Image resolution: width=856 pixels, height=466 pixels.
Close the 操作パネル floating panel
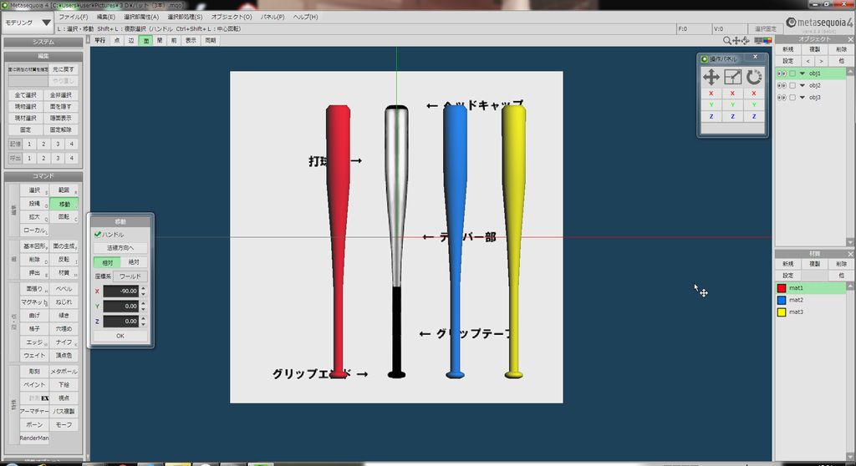(755, 57)
